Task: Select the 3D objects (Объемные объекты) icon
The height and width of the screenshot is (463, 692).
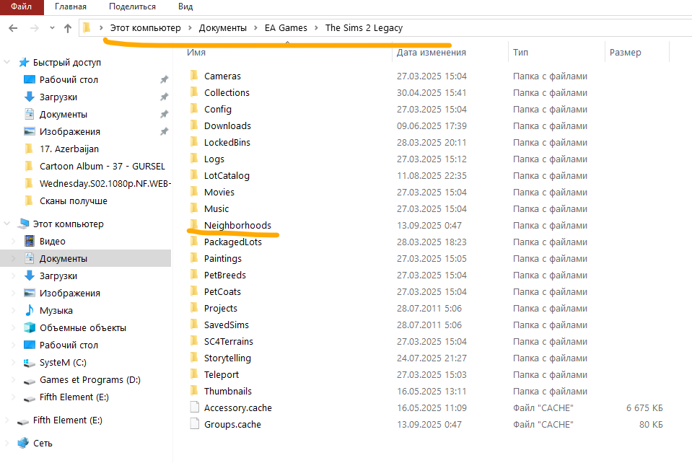Action: coord(30,327)
